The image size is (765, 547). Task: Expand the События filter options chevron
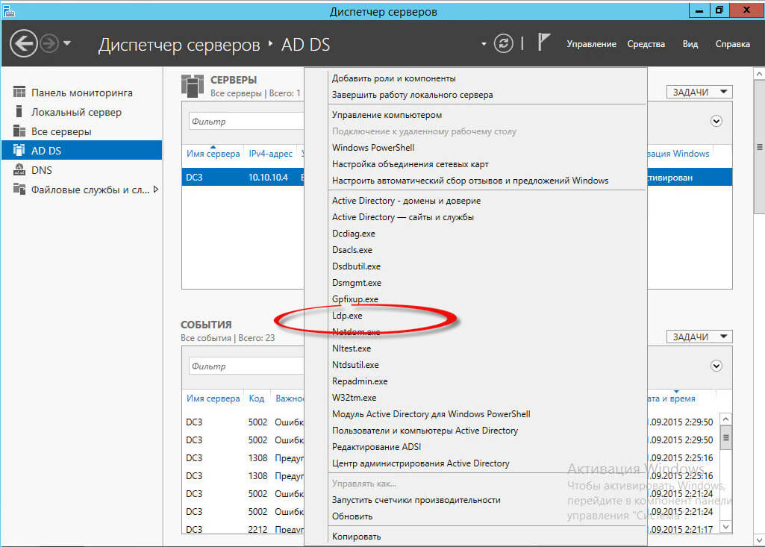[x=716, y=366]
